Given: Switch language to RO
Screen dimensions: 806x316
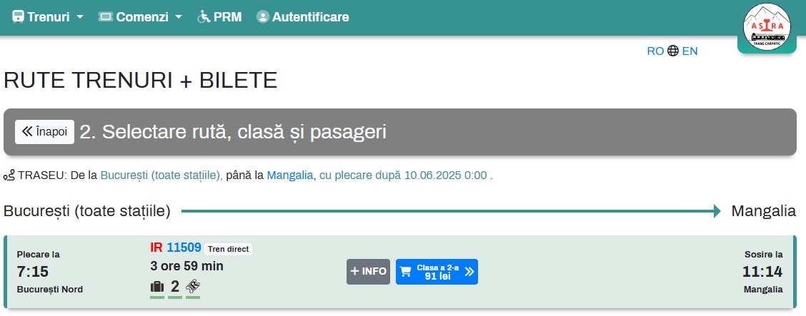Looking at the screenshot, I should 655,51.
